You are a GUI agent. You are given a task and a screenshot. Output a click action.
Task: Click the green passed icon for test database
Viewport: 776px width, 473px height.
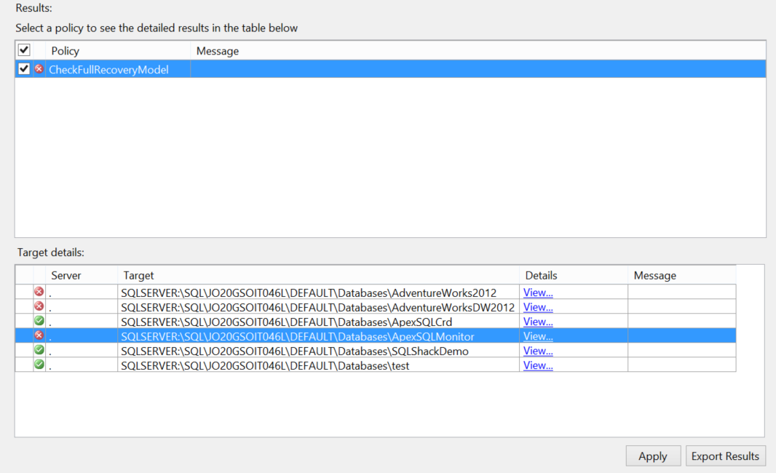point(39,365)
